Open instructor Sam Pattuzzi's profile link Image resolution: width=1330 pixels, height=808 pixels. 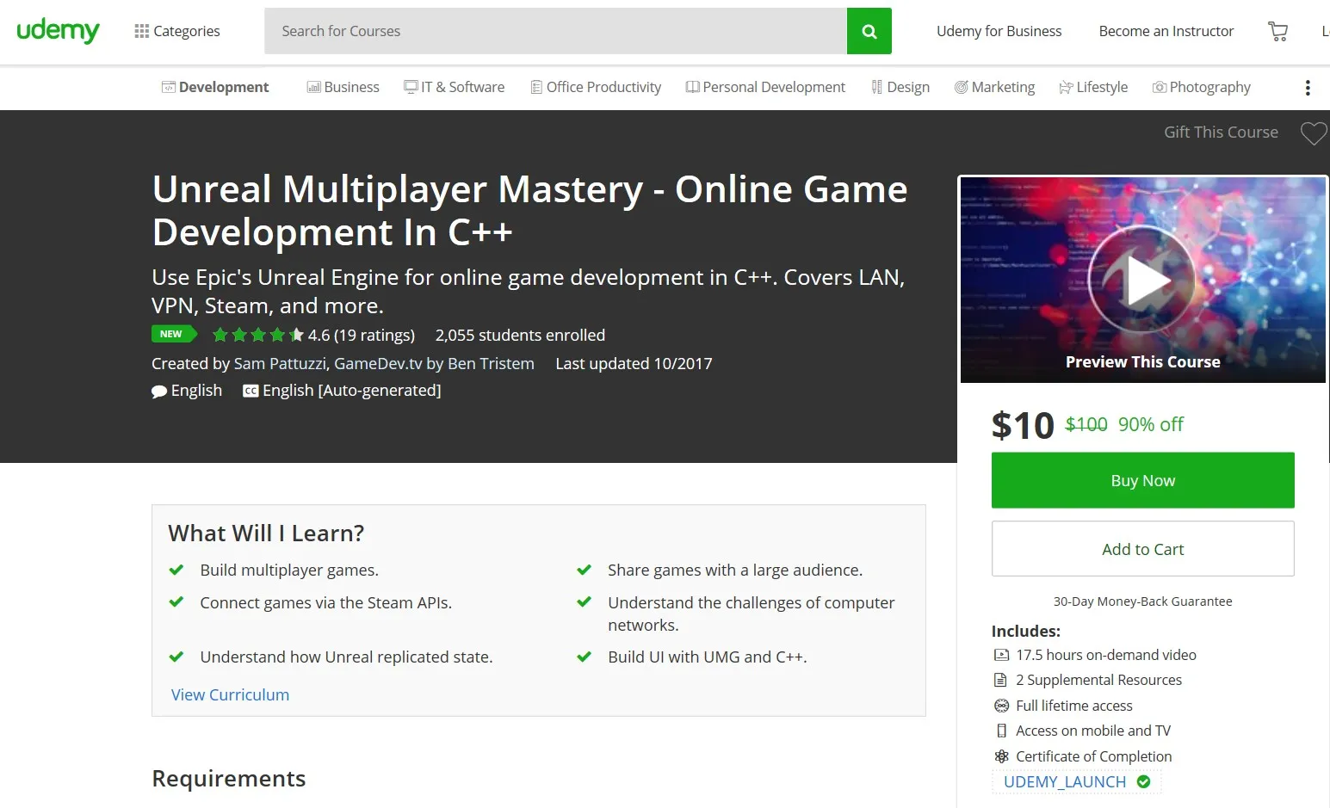[x=279, y=363]
